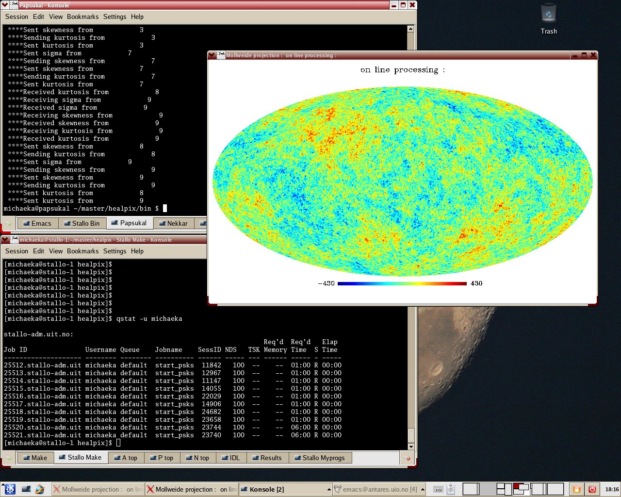The image size is (621, 497).
Task: Click new session icon in Stallo Make Konsole
Action: (x=8, y=458)
